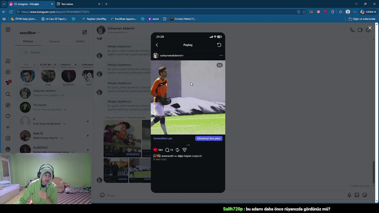The height and width of the screenshot is (213, 379).
Task: Click Gönderiyi öne çıkar button
Action: [x=209, y=138]
